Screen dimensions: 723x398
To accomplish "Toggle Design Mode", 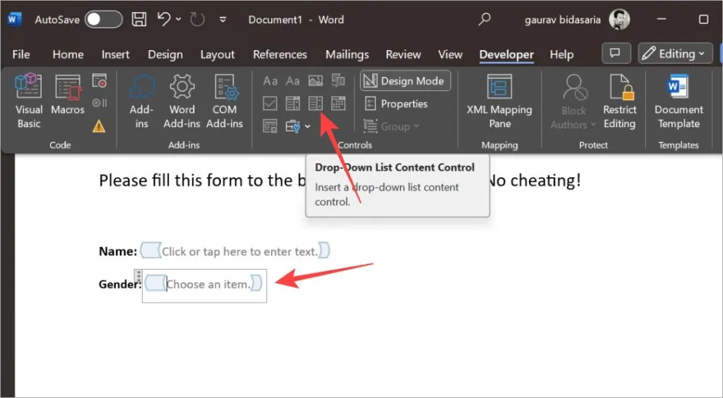I will coord(405,80).
